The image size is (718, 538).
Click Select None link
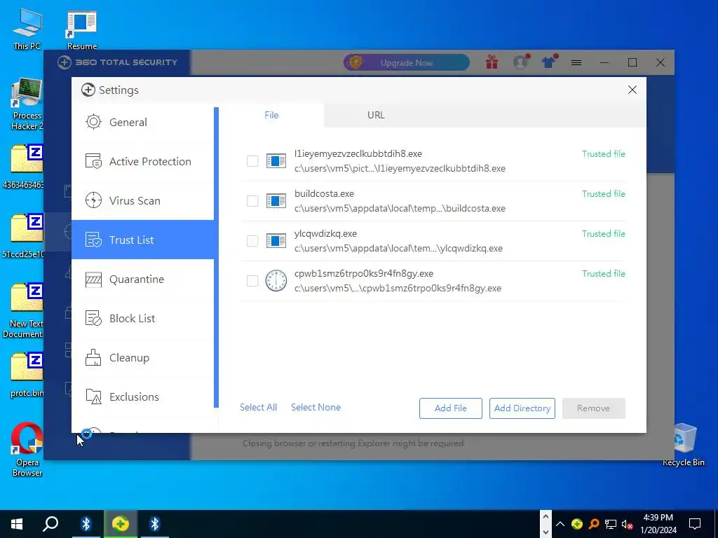pyautogui.click(x=316, y=407)
